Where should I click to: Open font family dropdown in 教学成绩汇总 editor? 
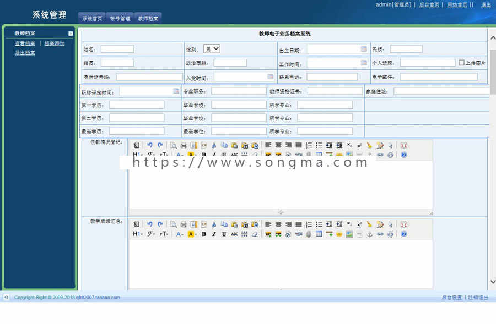coord(151,234)
